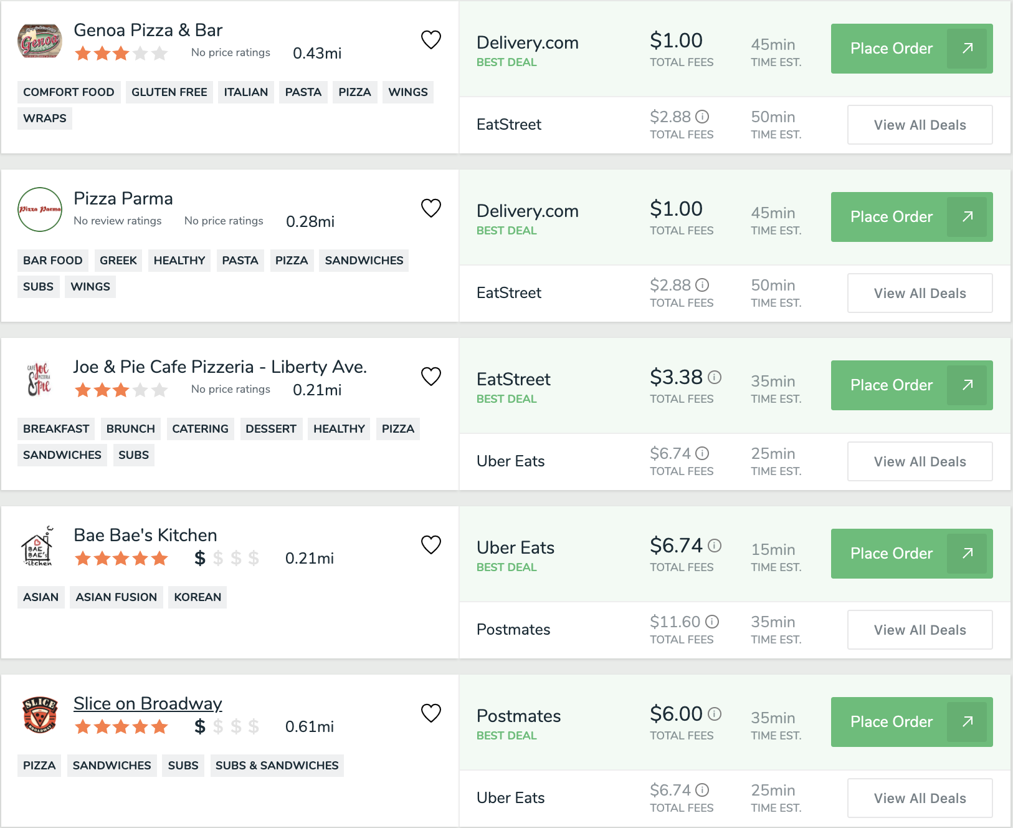
Task: Open Pizza Parma circular logo
Action: pyautogui.click(x=40, y=209)
